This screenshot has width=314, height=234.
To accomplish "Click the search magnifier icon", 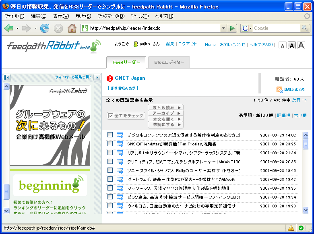I will (x=305, y=28).
